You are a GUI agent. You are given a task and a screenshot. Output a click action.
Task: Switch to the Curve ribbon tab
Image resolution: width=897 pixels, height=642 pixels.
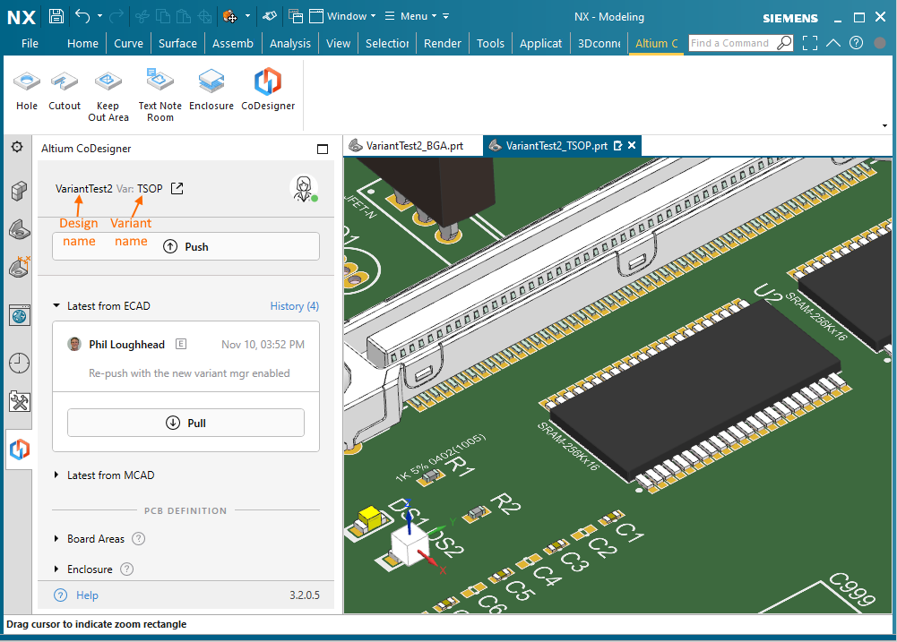pyautogui.click(x=129, y=44)
